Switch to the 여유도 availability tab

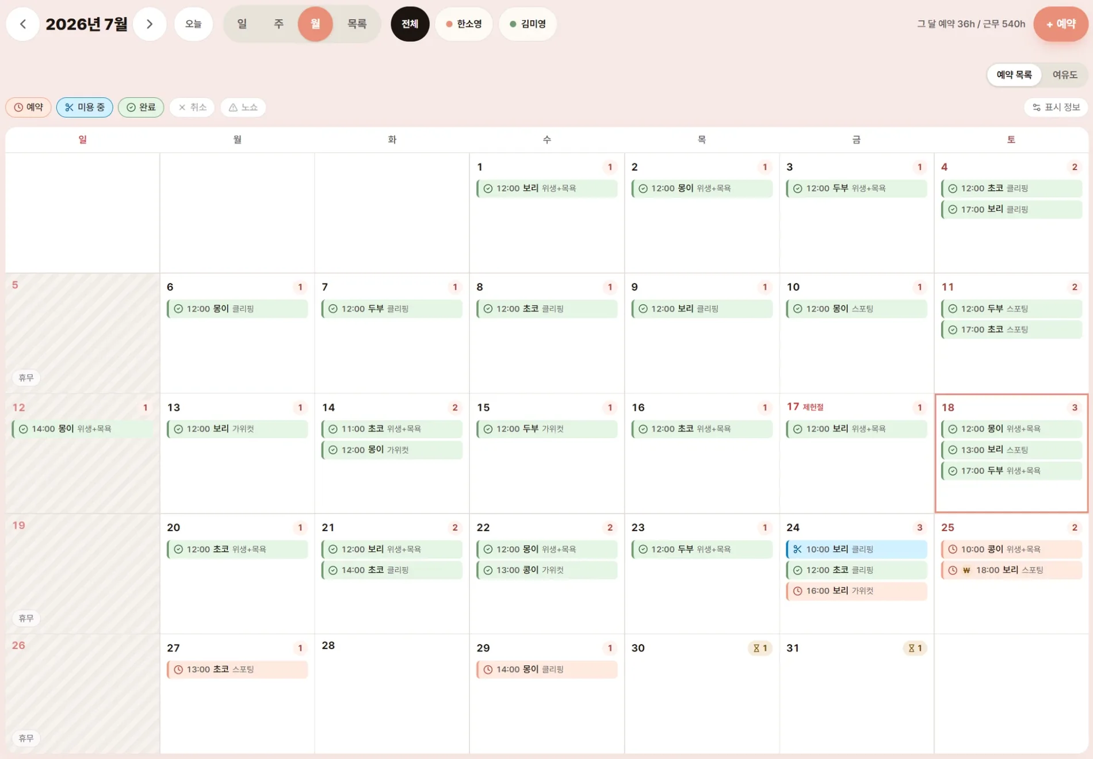(1065, 75)
